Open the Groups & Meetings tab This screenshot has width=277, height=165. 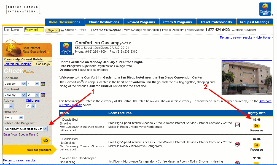pos(255,22)
